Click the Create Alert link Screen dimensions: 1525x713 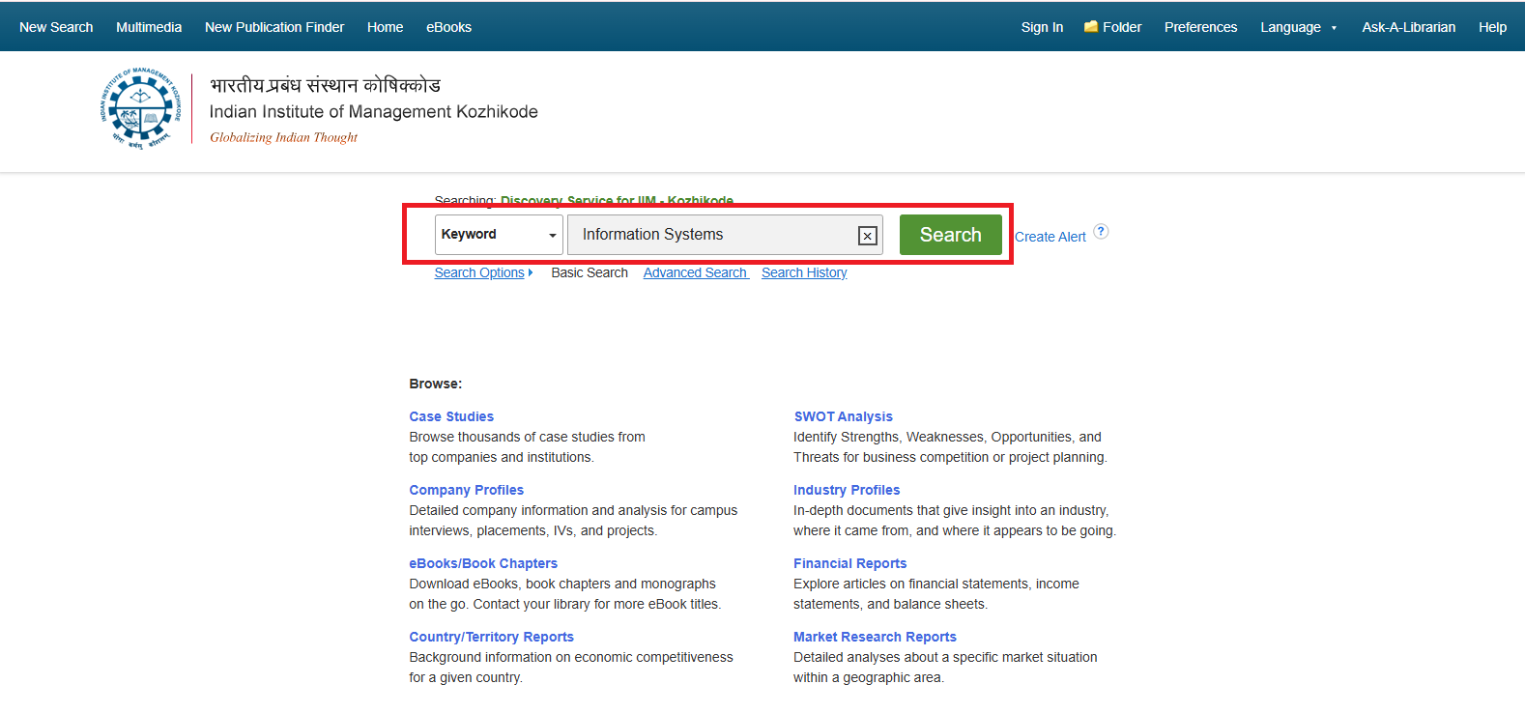click(x=1050, y=237)
